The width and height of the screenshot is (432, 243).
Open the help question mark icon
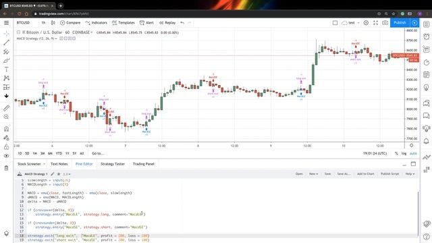tap(426, 236)
